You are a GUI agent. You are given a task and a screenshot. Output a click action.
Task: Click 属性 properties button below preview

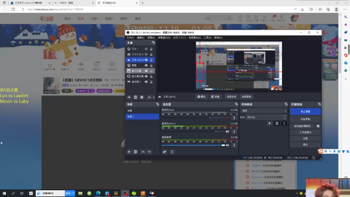point(201,97)
